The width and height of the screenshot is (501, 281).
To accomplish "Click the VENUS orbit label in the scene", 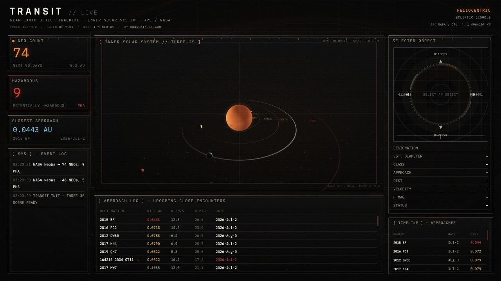I will [268, 119].
